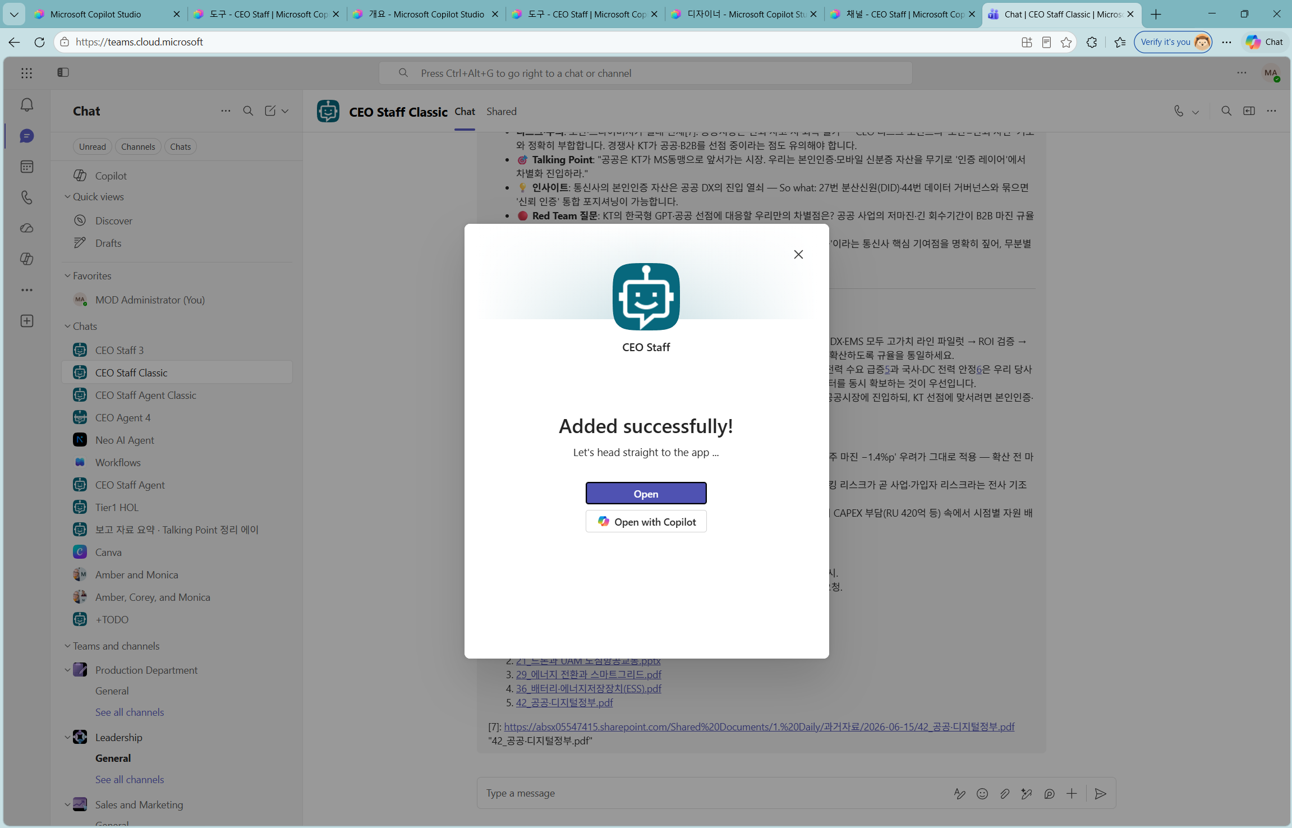This screenshot has width=1292, height=828.
Task: Click the Type a message input field
Action: pyautogui.click(x=712, y=793)
